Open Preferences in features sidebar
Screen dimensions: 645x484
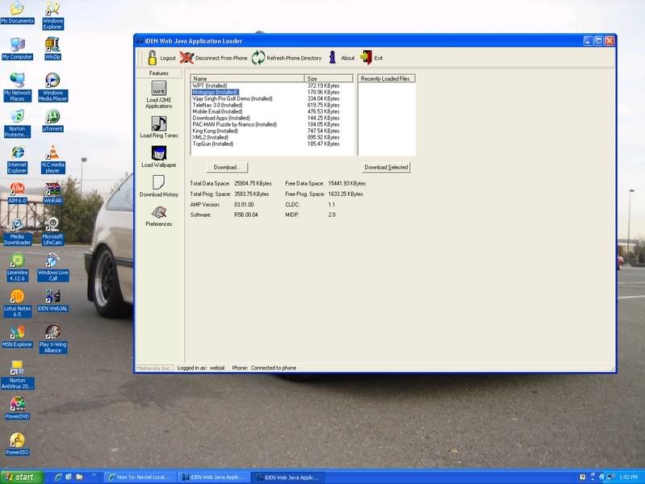pyautogui.click(x=159, y=213)
